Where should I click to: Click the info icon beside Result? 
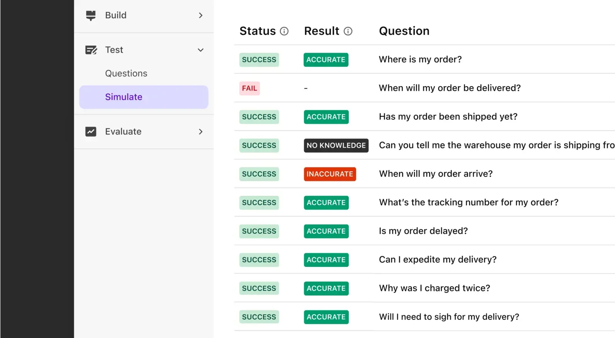(348, 31)
